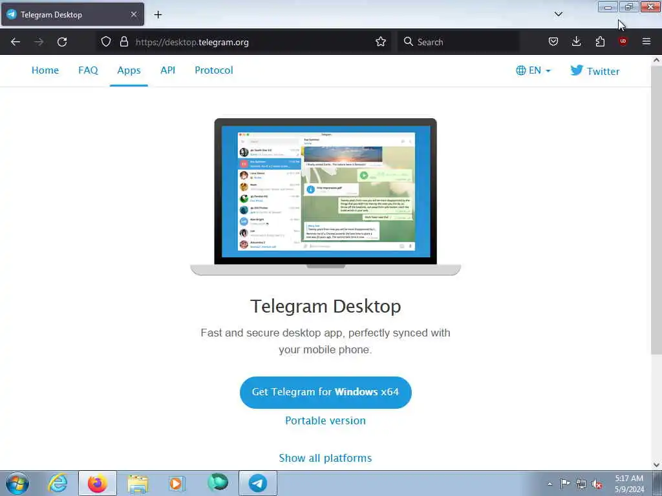Visit the Telegram Twitter link
This screenshot has width=662, height=496.
(x=595, y=71)
